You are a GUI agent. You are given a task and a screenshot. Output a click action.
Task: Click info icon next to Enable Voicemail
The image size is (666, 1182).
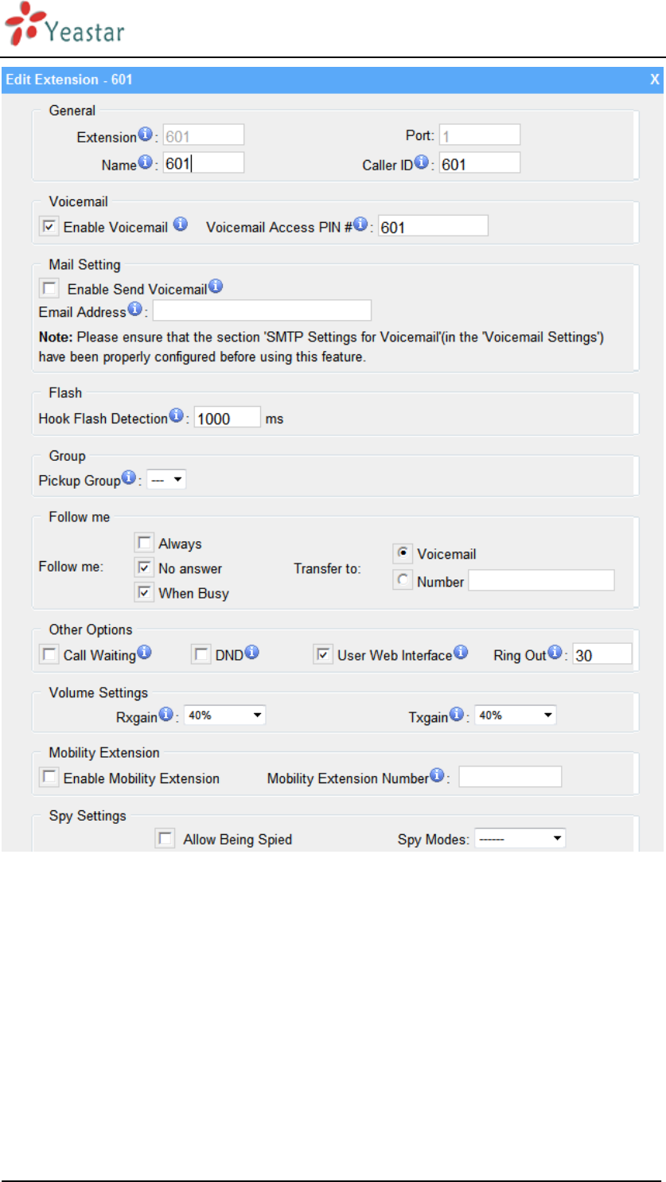[181, 224]
